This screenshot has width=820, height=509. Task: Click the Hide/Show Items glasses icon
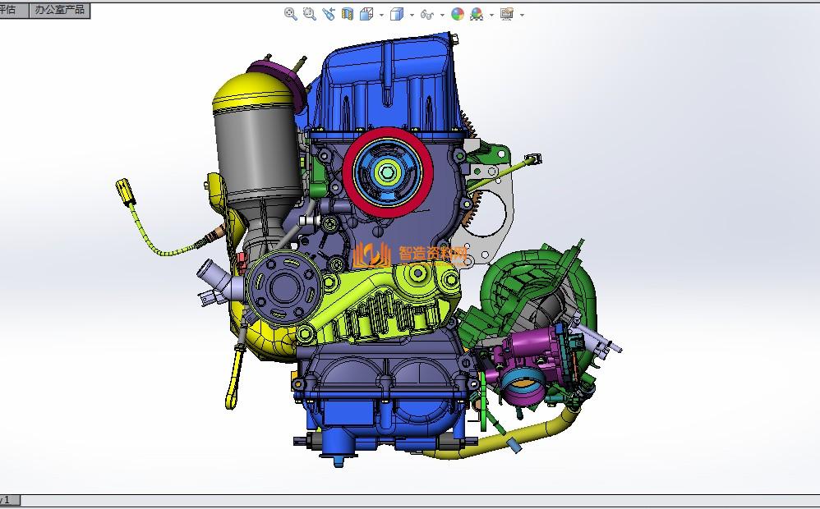tap(426, 14)
